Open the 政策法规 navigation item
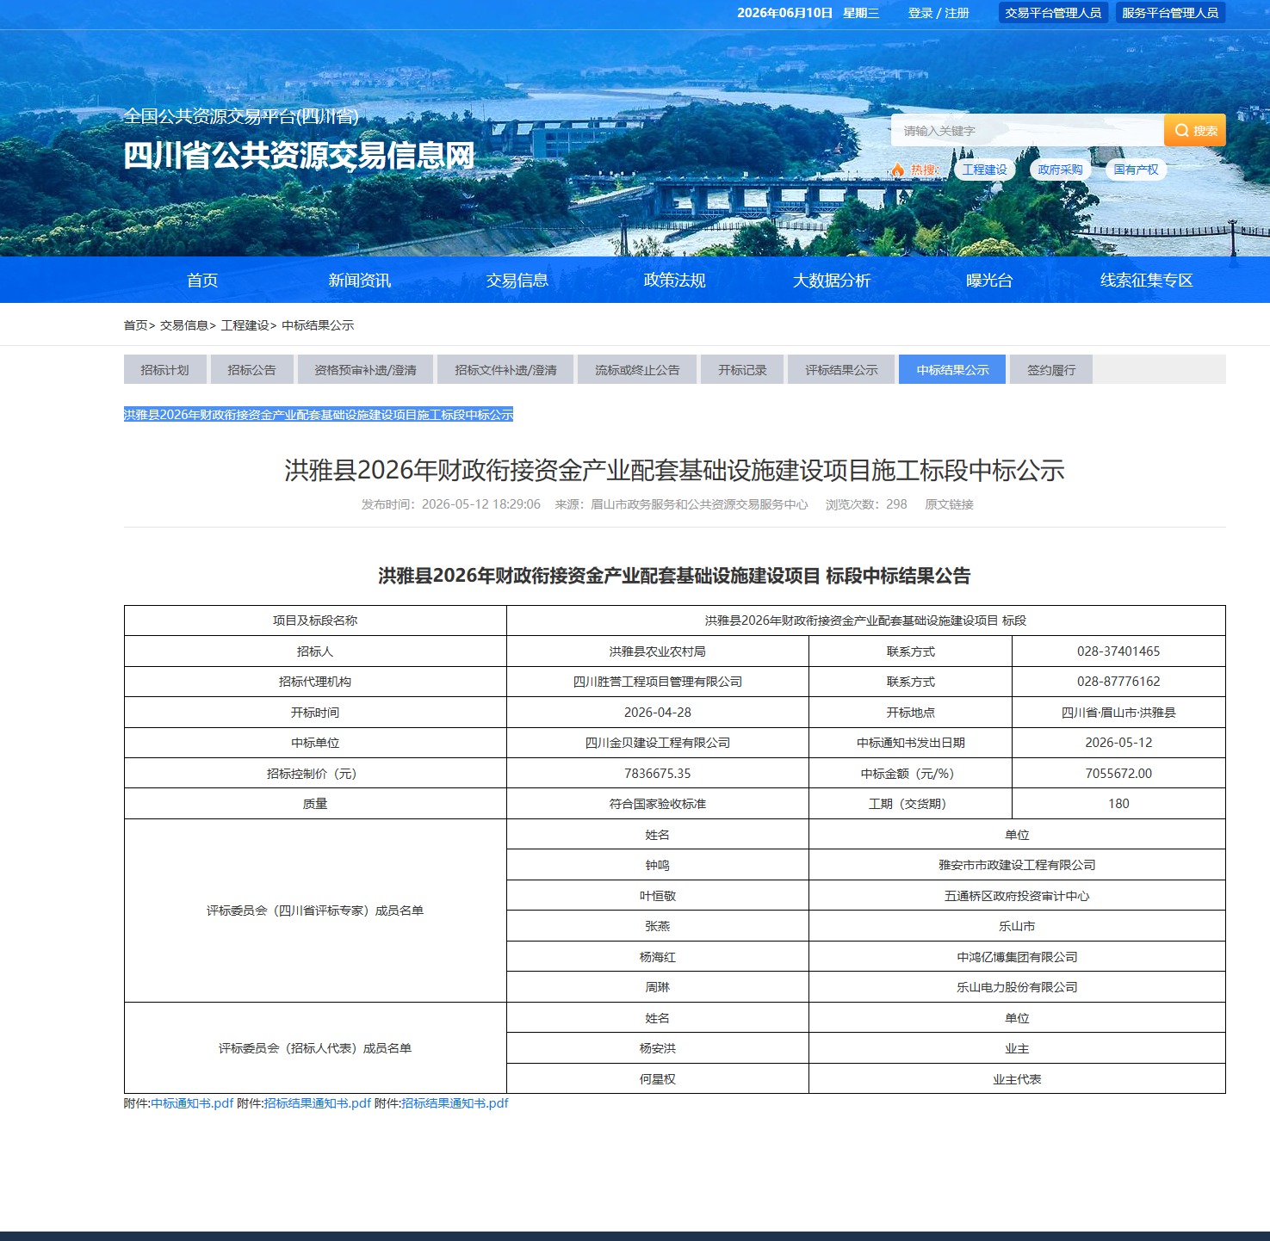This screenshot has width=1270, height=1241. [674, 280]
